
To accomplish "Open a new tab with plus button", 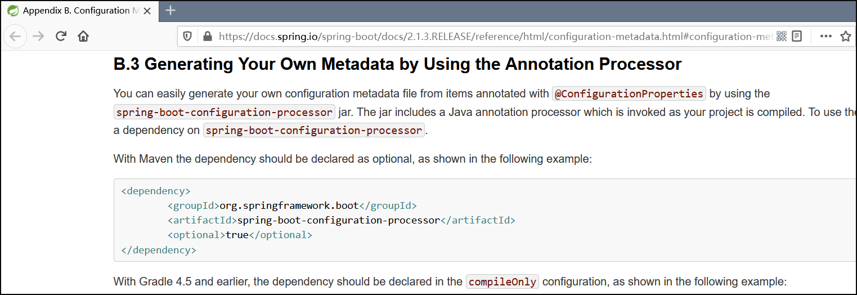I will coord(170,10).
